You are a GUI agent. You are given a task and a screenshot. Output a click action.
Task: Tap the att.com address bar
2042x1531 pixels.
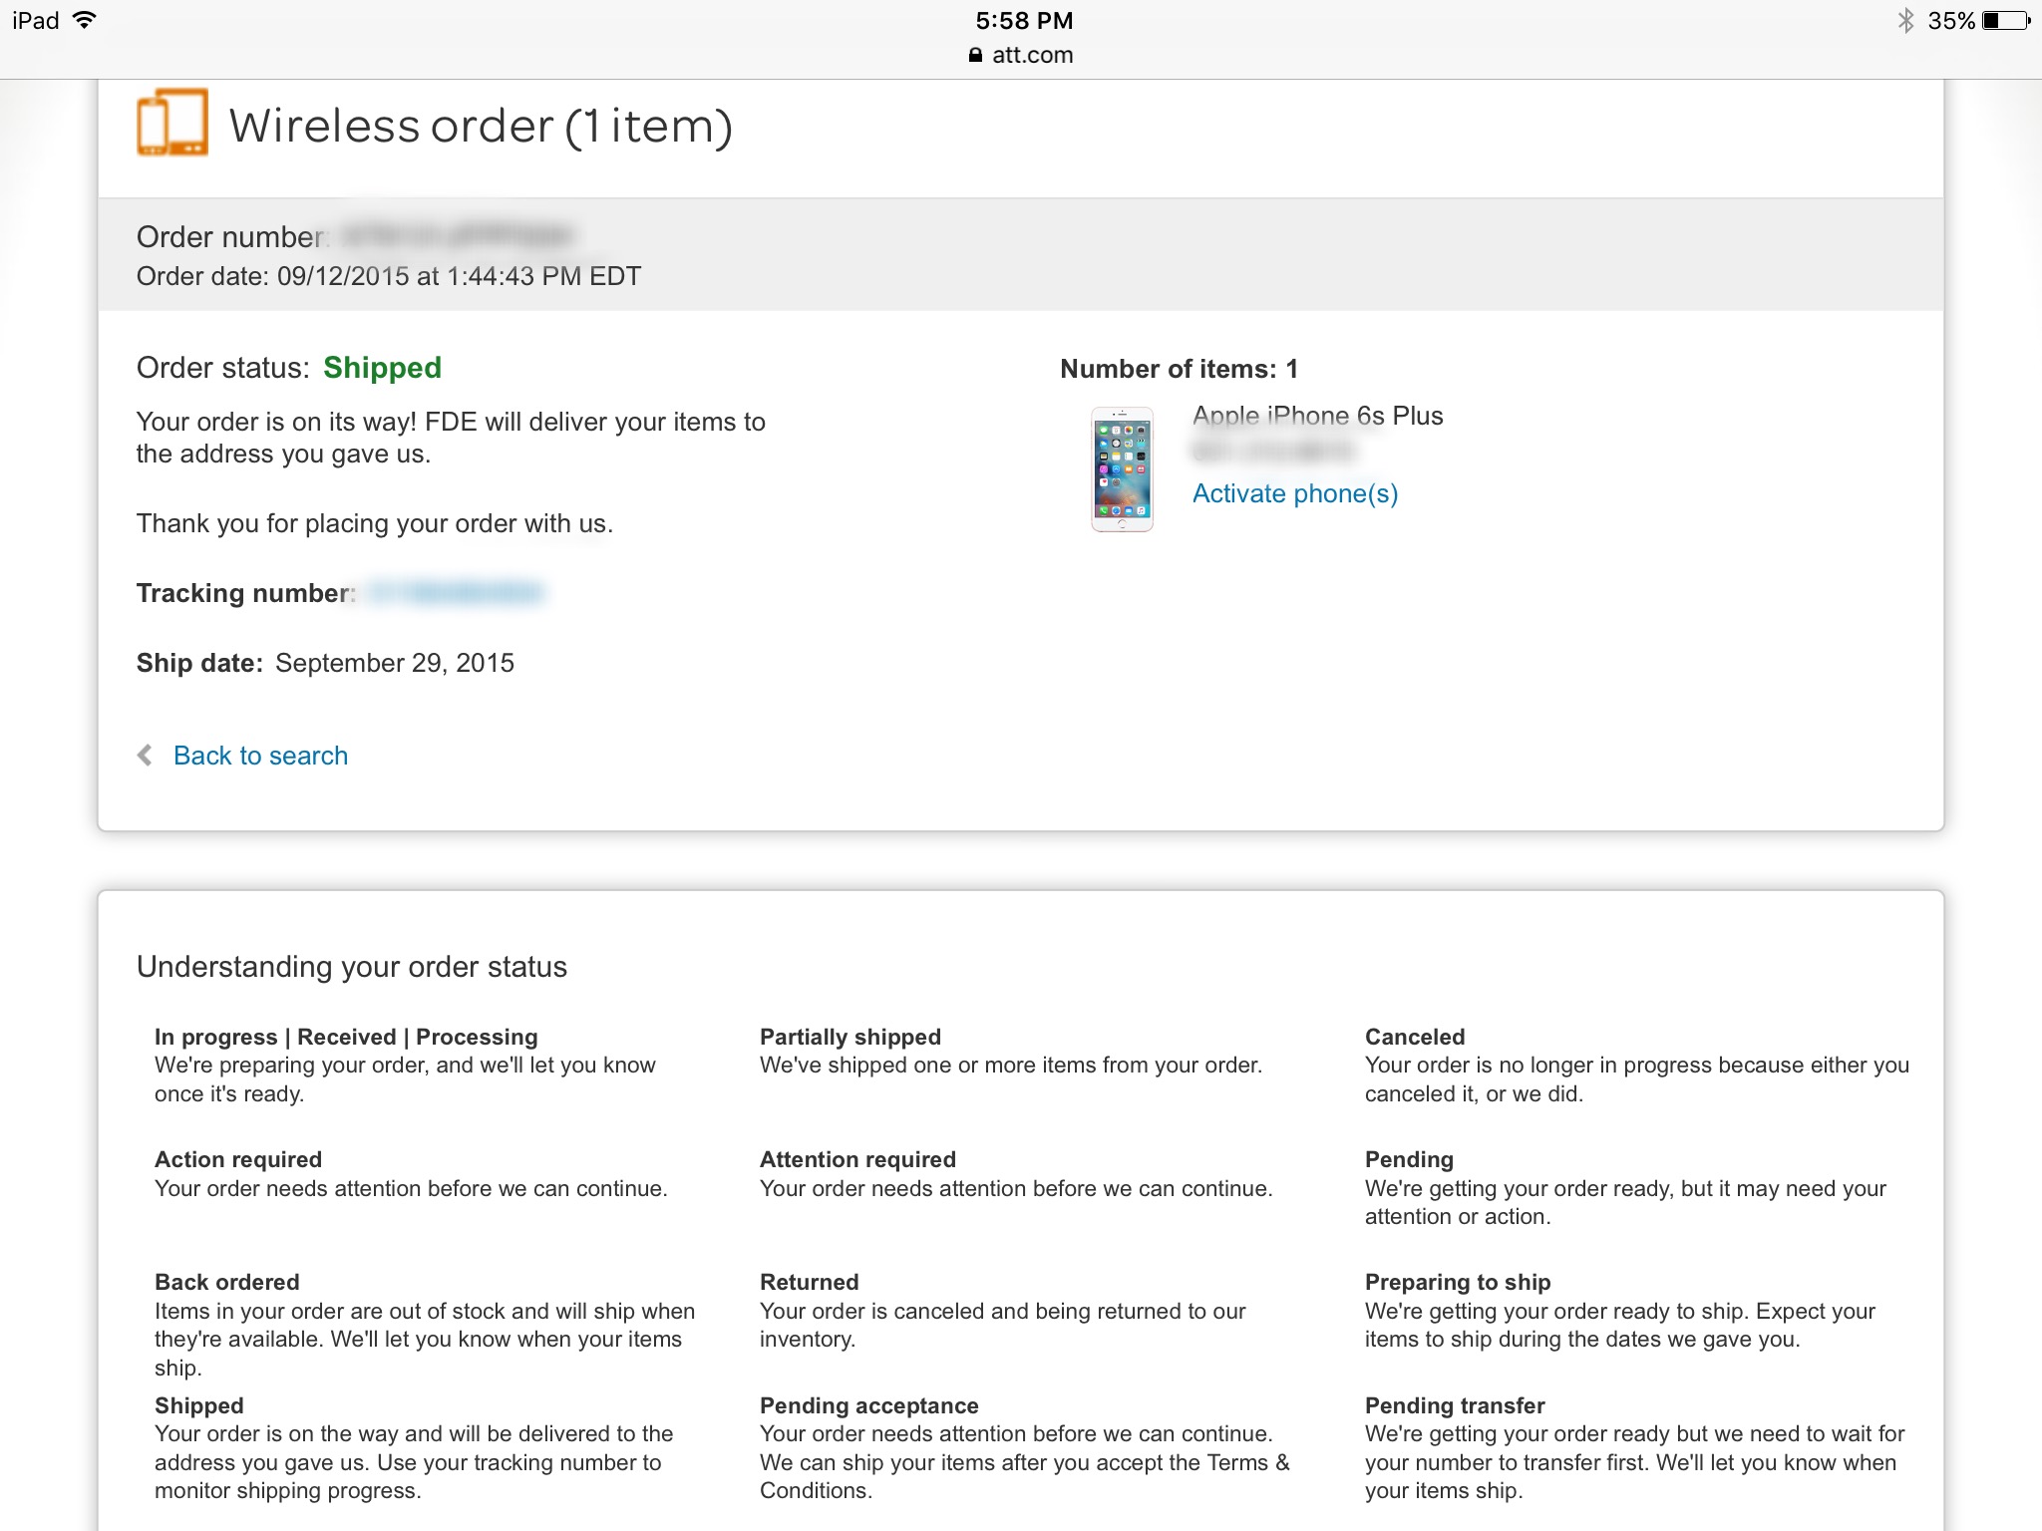[x=1021, y=55]
